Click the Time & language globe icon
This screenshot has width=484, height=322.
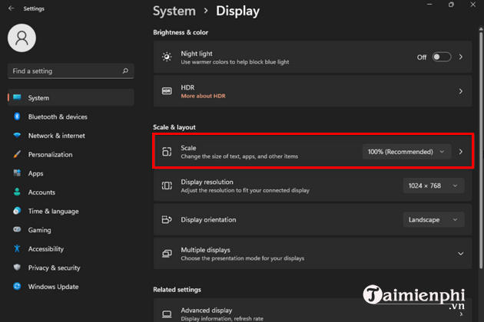(x=17, y=211)
